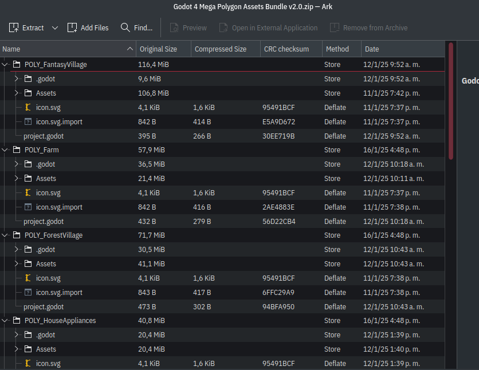Viewport: 479px width, 370px height.
Task: Sort by the Name column header
Action: coord(68,49)
